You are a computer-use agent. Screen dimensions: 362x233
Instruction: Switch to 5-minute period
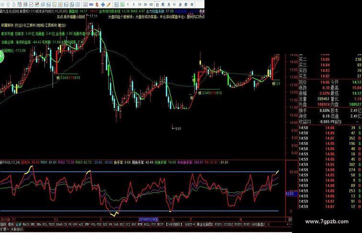click(134, 5)
